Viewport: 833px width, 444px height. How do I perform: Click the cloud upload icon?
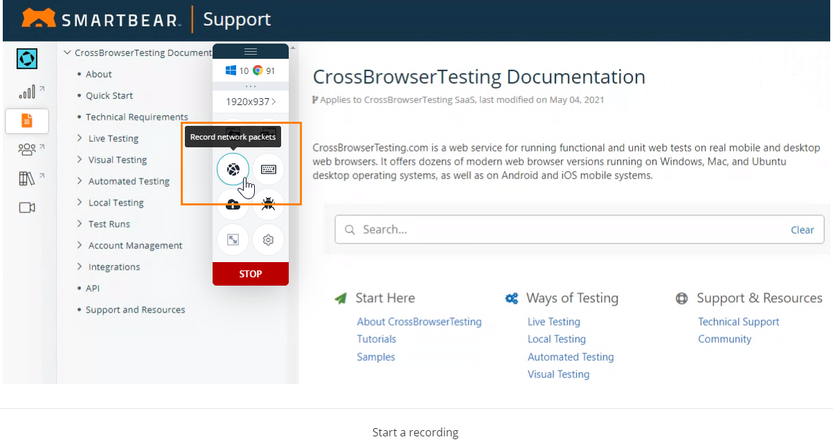click(x=233, y=205)
